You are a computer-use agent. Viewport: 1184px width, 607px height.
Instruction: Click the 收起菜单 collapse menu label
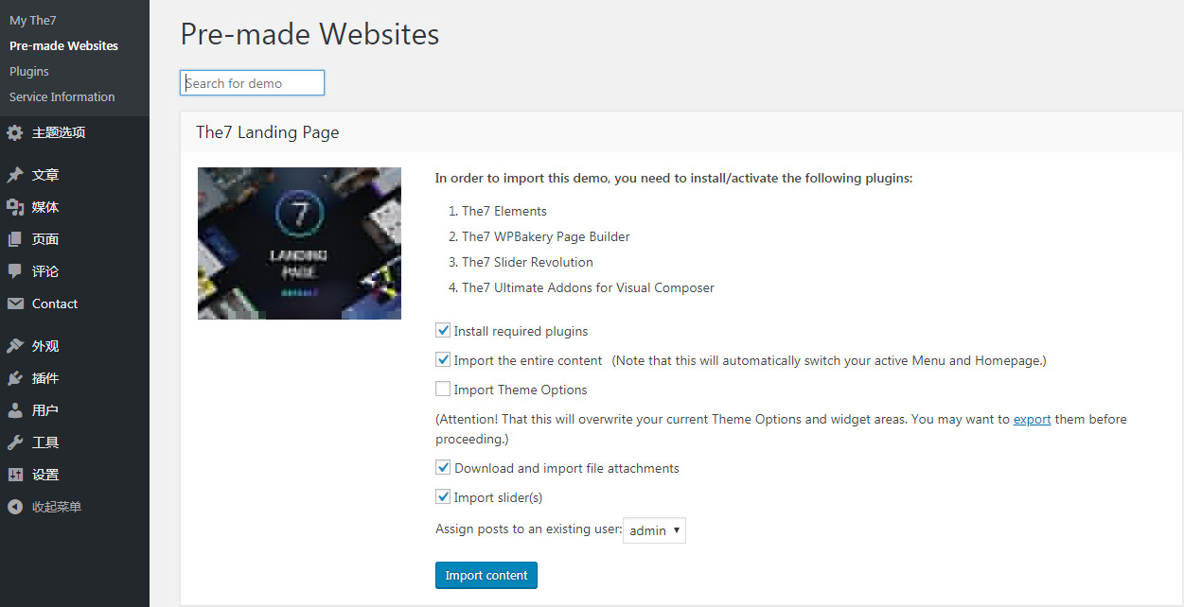[x=57, y=507]
